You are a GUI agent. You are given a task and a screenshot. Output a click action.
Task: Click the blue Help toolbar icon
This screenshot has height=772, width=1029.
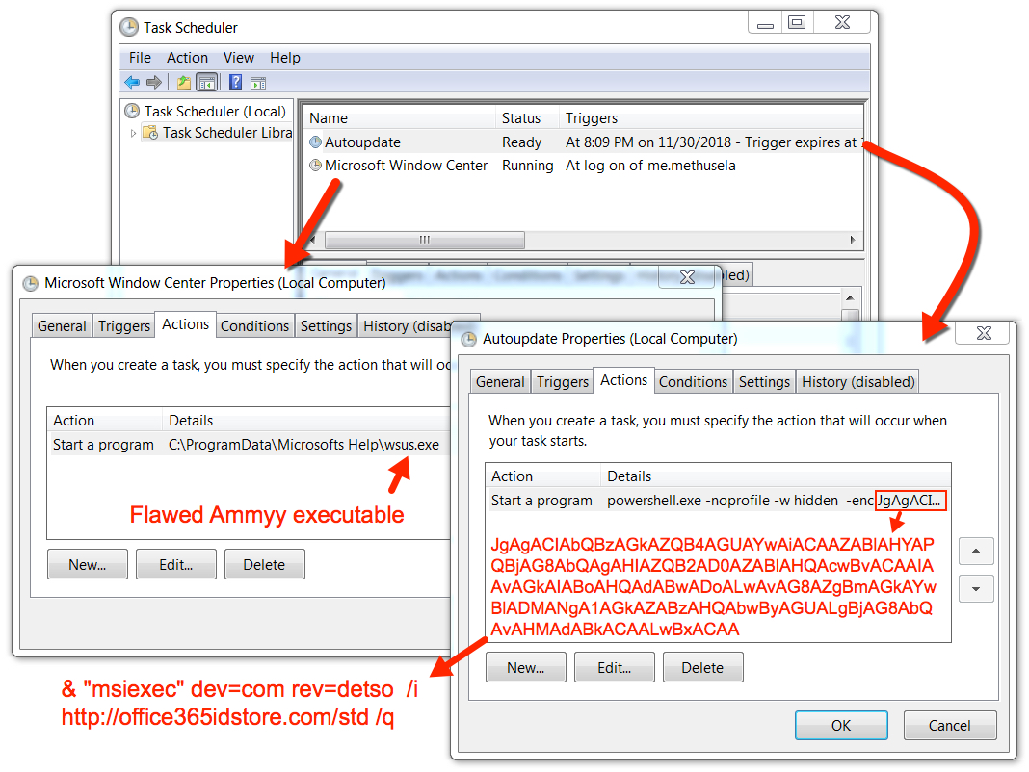[236, 82]
